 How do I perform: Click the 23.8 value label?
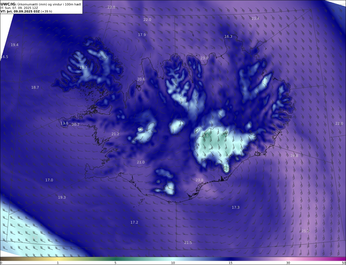point(199,180)
